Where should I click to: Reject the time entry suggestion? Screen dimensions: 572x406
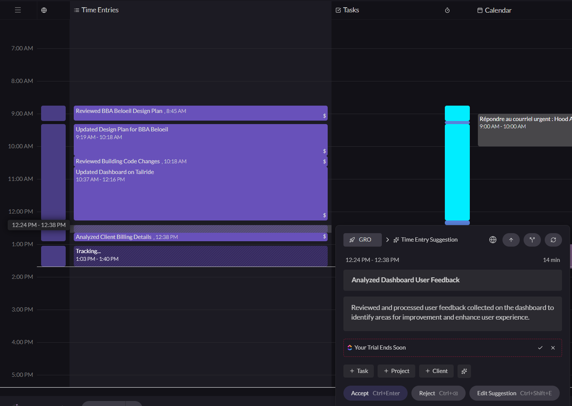point(438,393)
